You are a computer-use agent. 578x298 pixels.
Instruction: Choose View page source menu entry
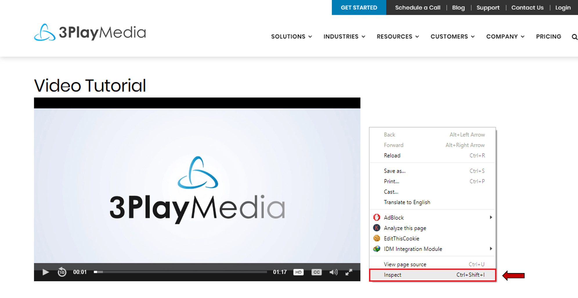405,264
